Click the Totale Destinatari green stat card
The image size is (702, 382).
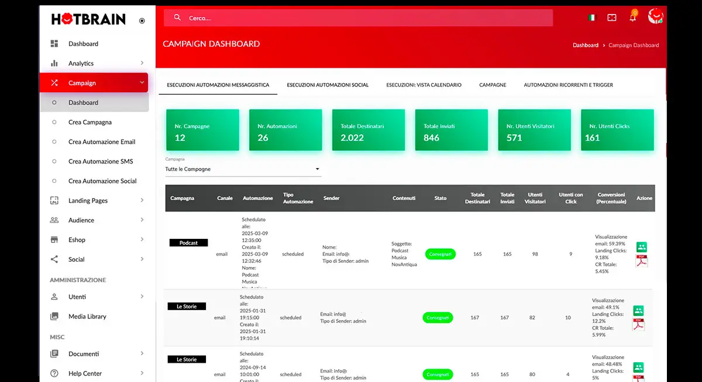(369, 130)
